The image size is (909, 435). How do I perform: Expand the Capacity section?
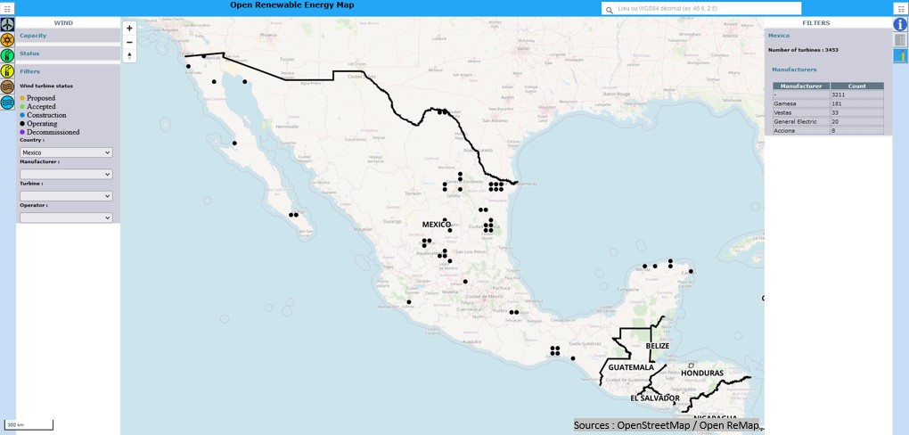33,36
